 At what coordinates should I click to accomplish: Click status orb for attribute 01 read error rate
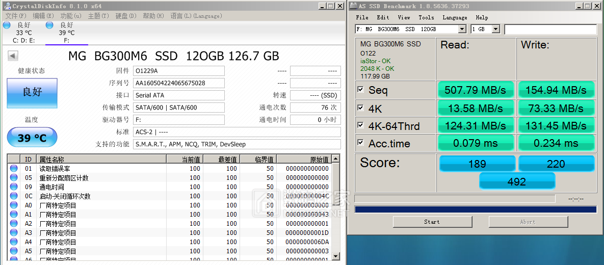pyautogui.click(x=14, y=169)
